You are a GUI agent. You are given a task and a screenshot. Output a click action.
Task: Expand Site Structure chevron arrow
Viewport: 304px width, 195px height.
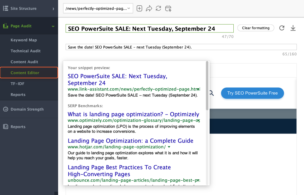pos(53,9)
